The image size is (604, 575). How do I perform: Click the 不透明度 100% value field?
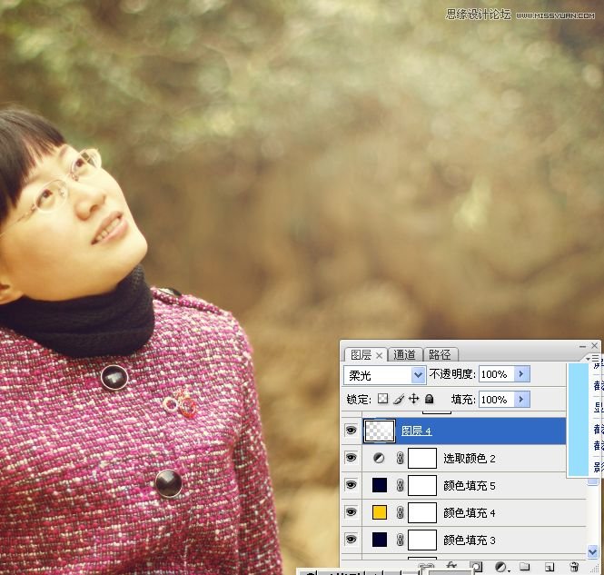(497, 374)
